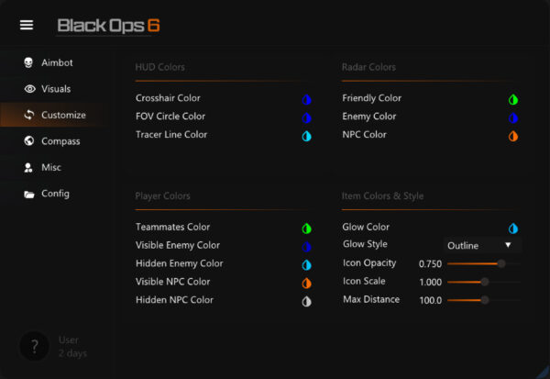Open the Friendly Color swatch
This screenshot has height=379, width=550.
pyautogui.click(x=513, y=99)
